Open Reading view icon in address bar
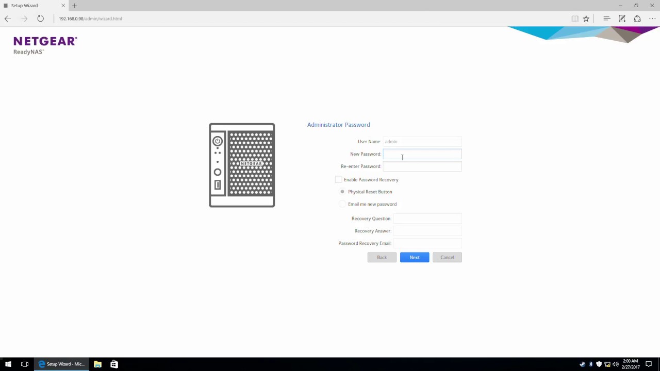This screenshot has width=660, height=371. tap(575, 19)
